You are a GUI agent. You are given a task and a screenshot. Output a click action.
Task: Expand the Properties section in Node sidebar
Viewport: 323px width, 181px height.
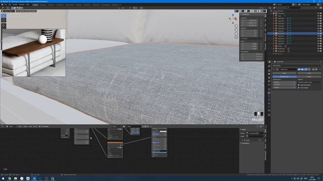tap(241, 143)
